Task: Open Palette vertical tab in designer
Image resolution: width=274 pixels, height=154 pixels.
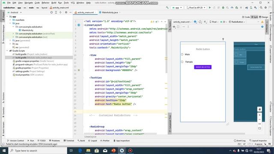Action: point(170,26)
